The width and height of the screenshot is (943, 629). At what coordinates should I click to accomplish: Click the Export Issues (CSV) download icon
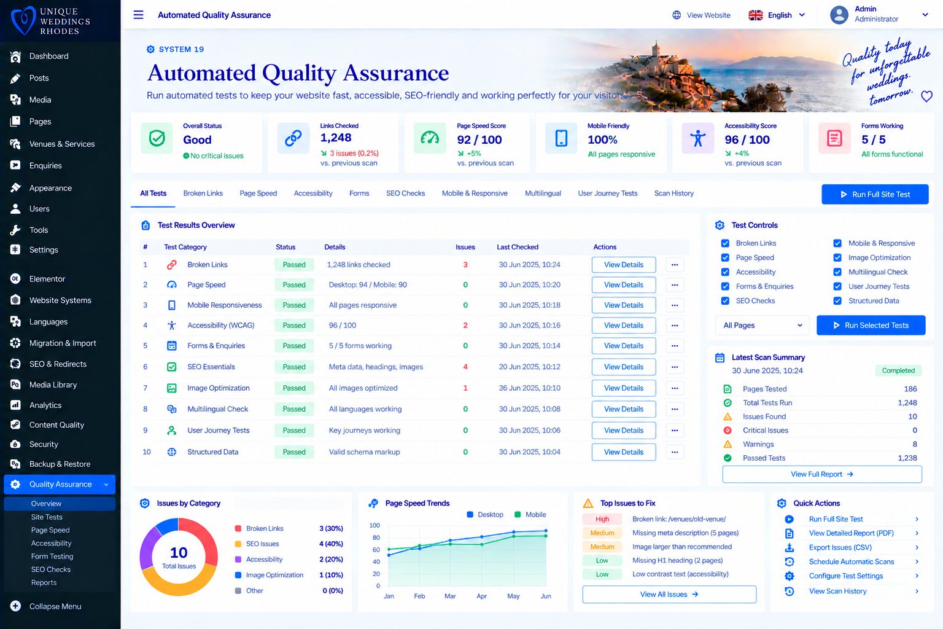790,547
